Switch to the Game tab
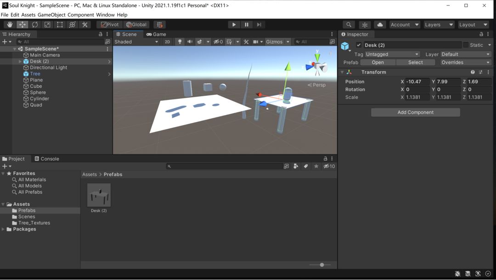Viewport: 496px width, 280px height. point(156,34)
